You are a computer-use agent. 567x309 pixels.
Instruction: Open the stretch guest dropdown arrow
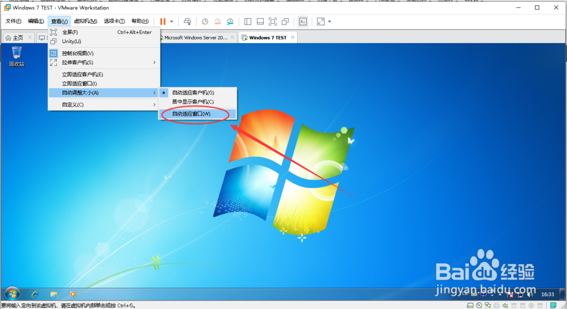[329, 22]
